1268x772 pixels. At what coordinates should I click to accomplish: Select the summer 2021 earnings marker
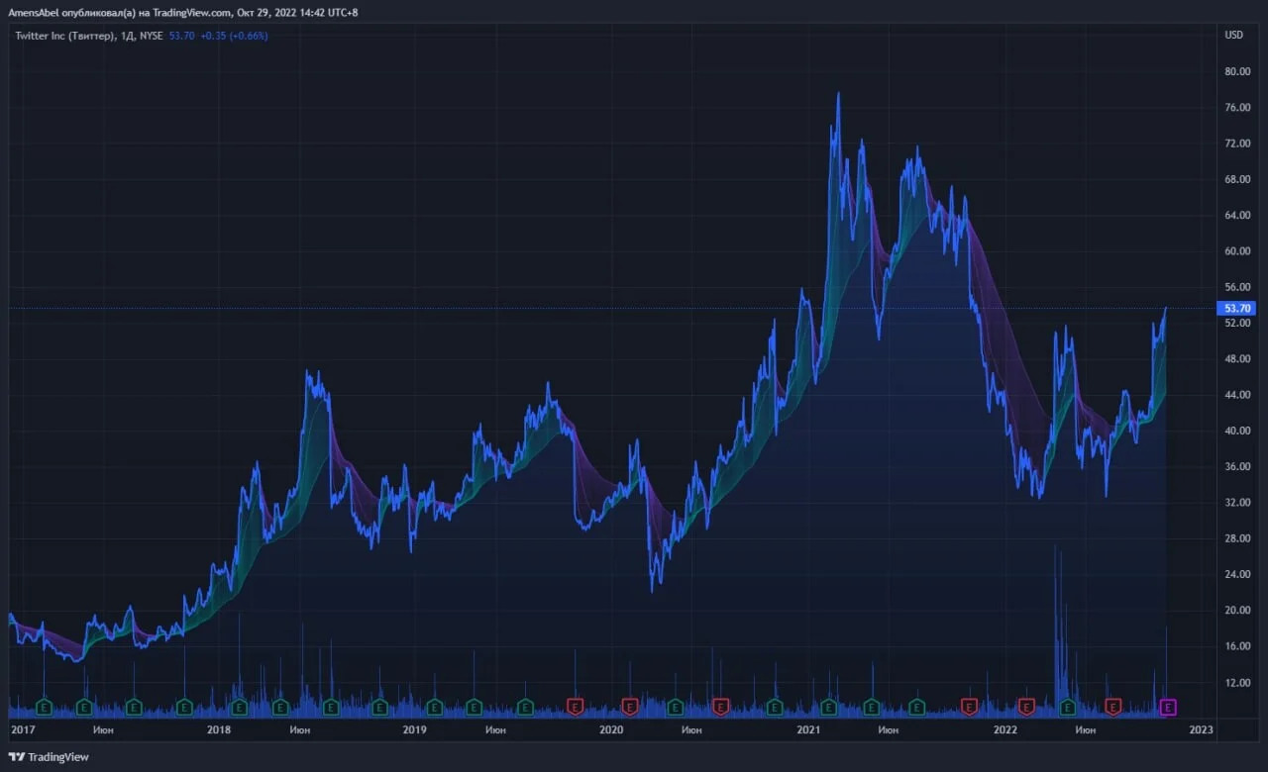916,707
